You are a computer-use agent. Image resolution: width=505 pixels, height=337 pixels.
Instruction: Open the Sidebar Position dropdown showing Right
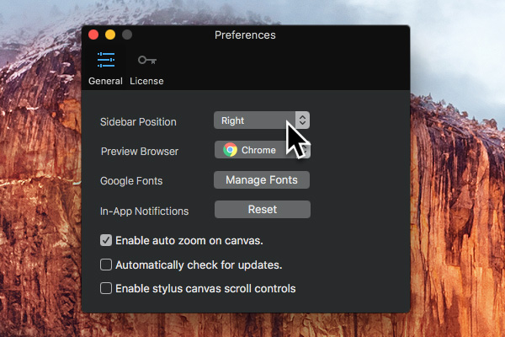point(262,120)
